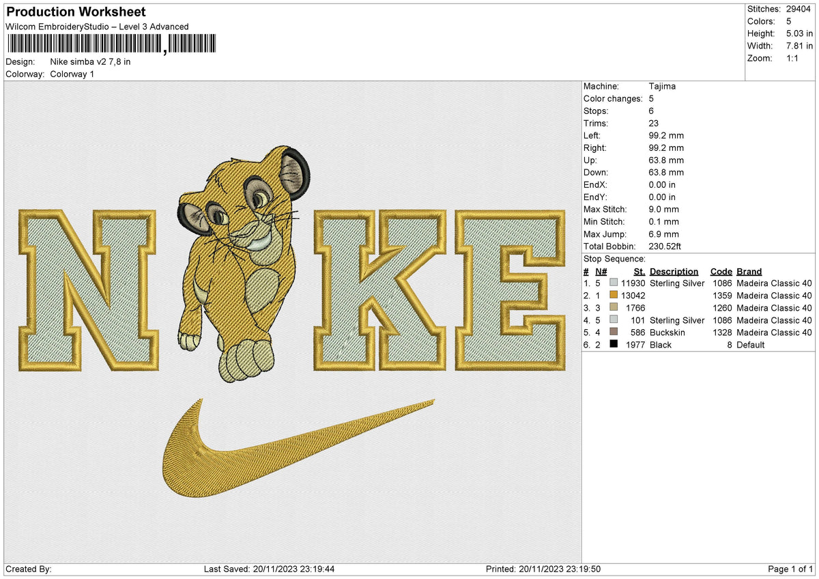Click the 'Production Worksheet' title
819x579 pixels.
pyautogui.click(x=76, y=12)
